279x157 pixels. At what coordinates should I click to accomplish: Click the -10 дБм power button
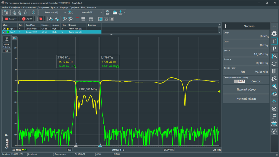7,39
